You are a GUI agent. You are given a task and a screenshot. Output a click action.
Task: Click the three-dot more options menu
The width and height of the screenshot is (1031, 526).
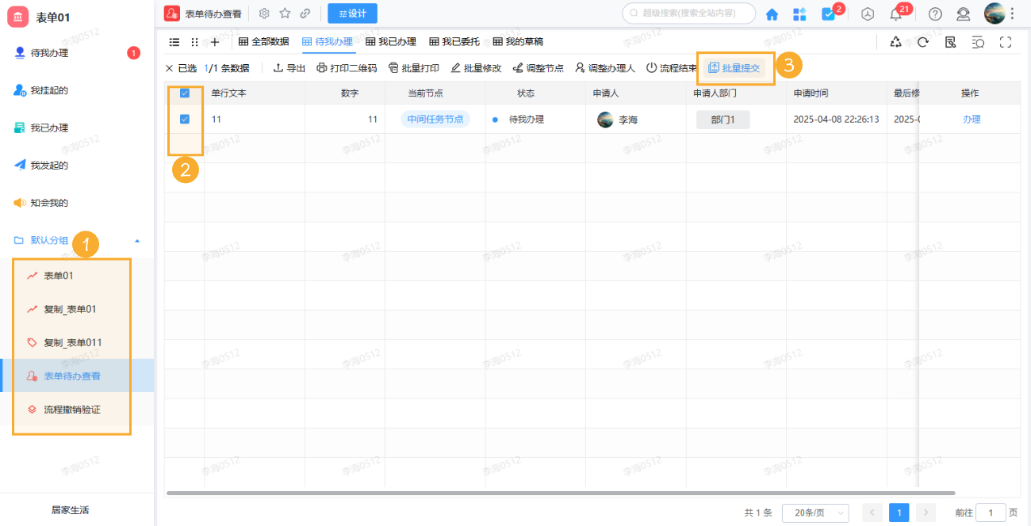[x=1013, y=13]
